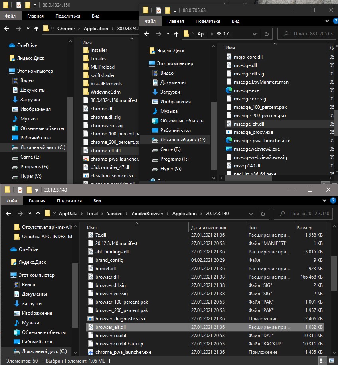Image resolution: width=338 pixels, height=365 pixels.
Task: Open Application breadcrumb dropdown arrow in the 20.12.3.140 window
Action: pos(201,214)
